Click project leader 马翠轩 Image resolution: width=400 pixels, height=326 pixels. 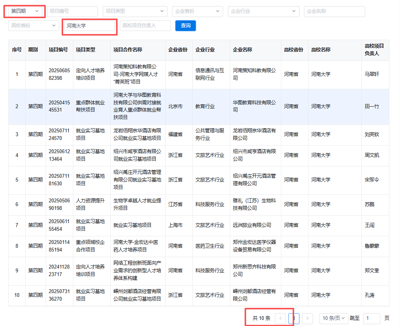click(x=372, y=74)
